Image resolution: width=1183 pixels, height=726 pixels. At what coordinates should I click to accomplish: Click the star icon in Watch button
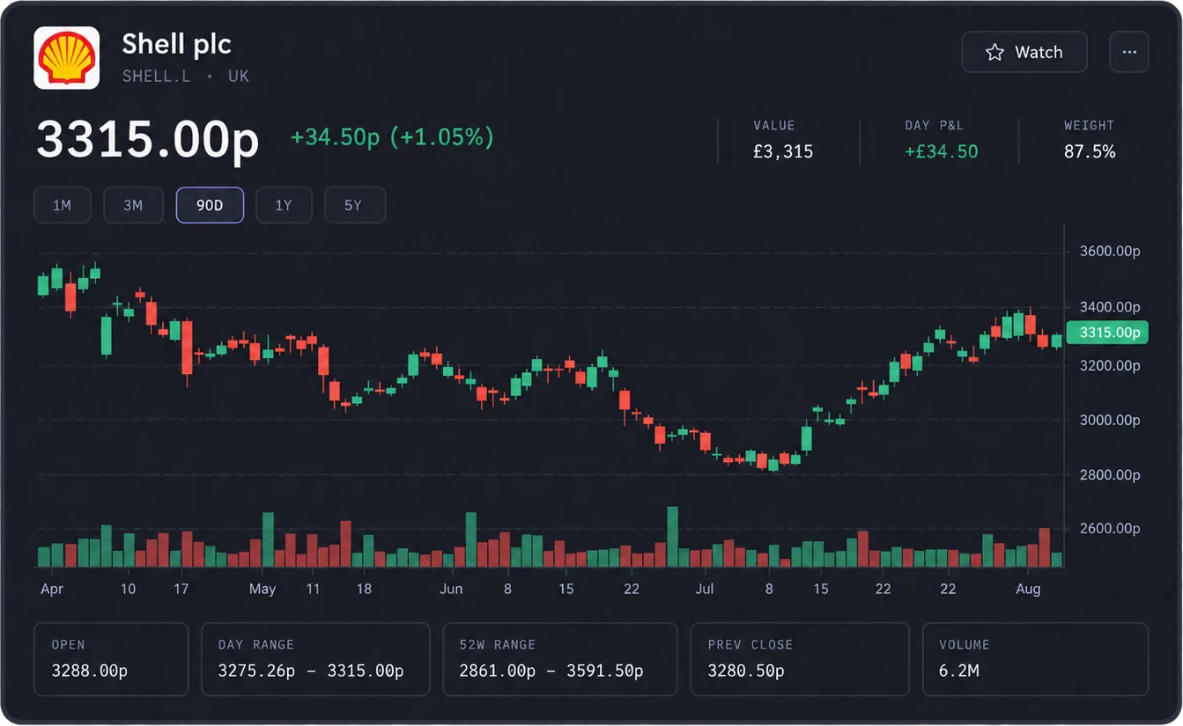(994, 52)
